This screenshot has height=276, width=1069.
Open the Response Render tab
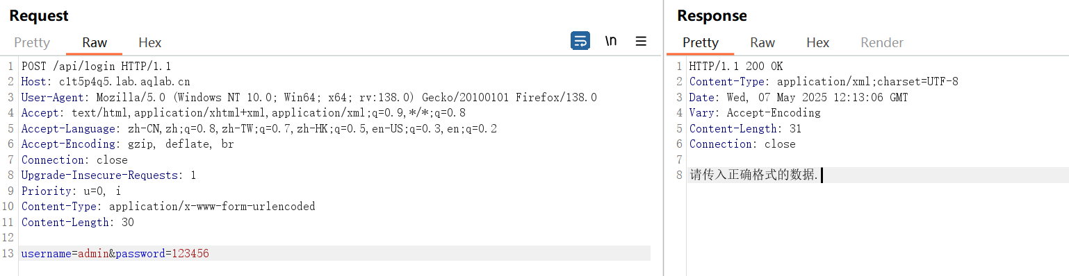click(882, 43)
